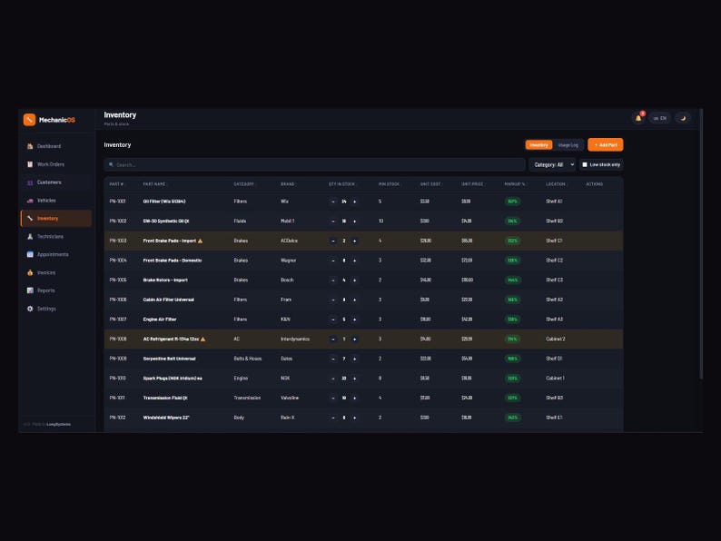The image size is (721, 541).
Task: Click the Add Part button
Action: coord(606,145)
